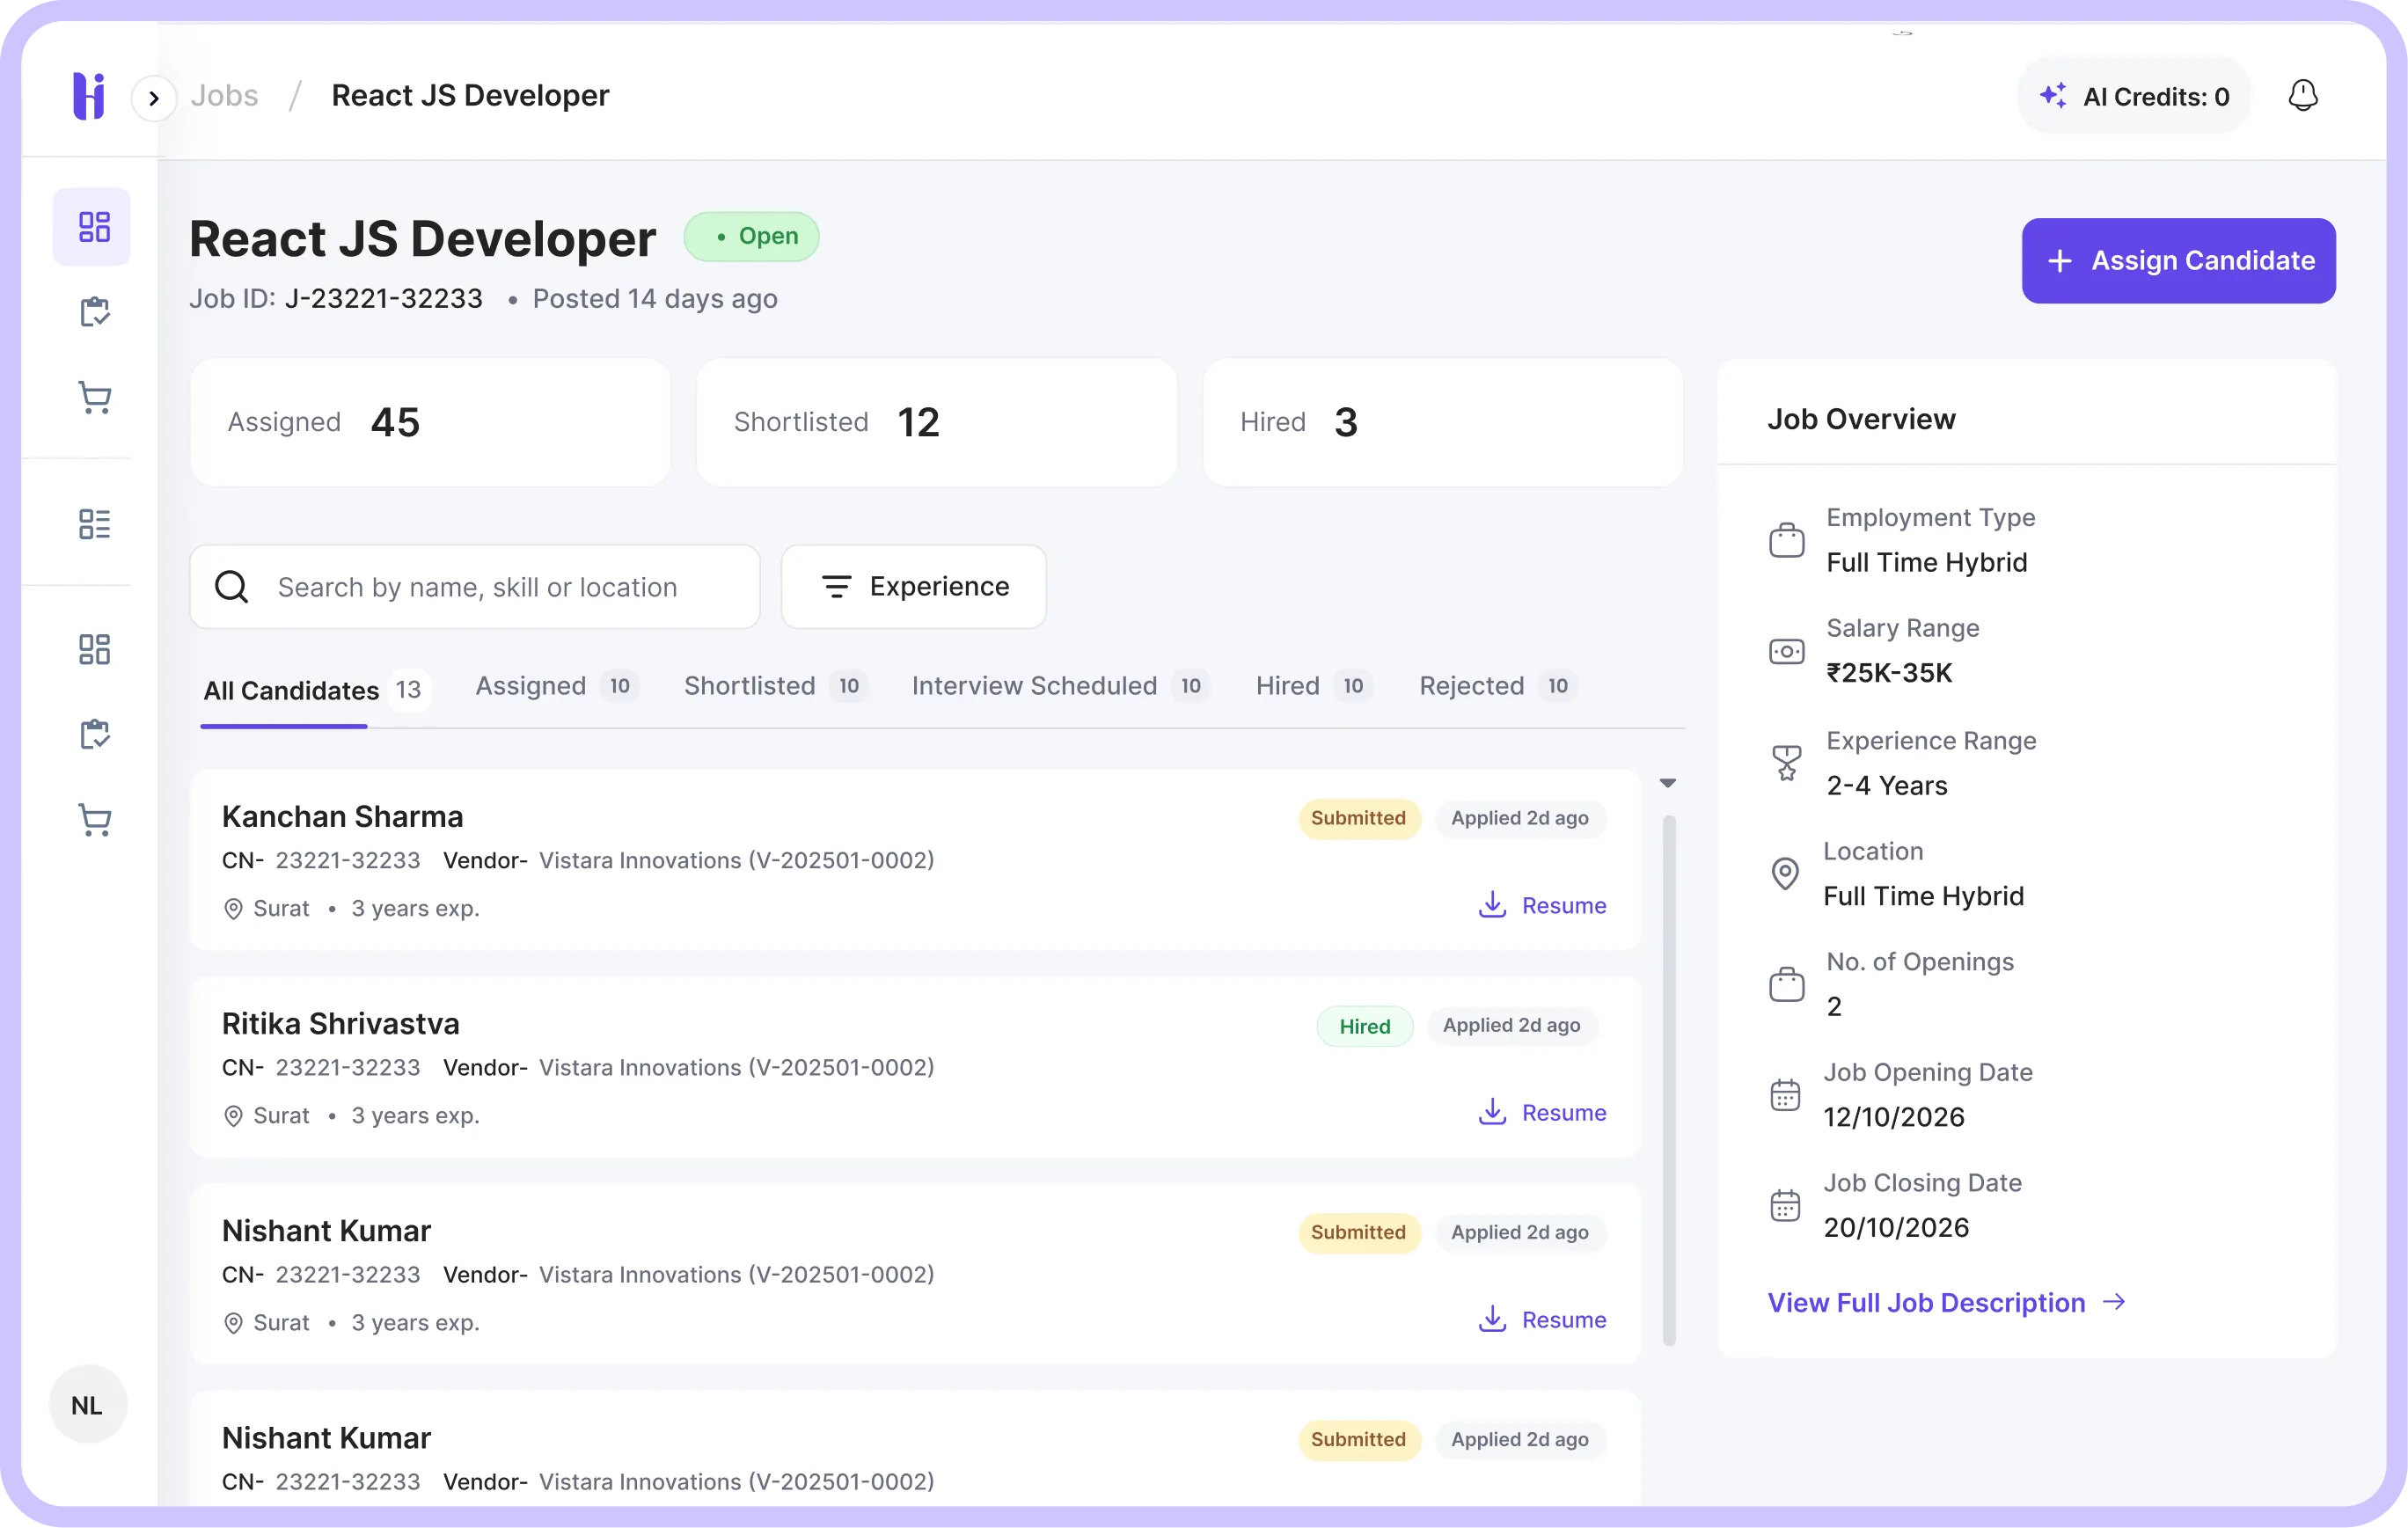Viewport: 2408px width, 1528px height.
Task: Click the purple app logo
Action: click(x=89, y=96)
